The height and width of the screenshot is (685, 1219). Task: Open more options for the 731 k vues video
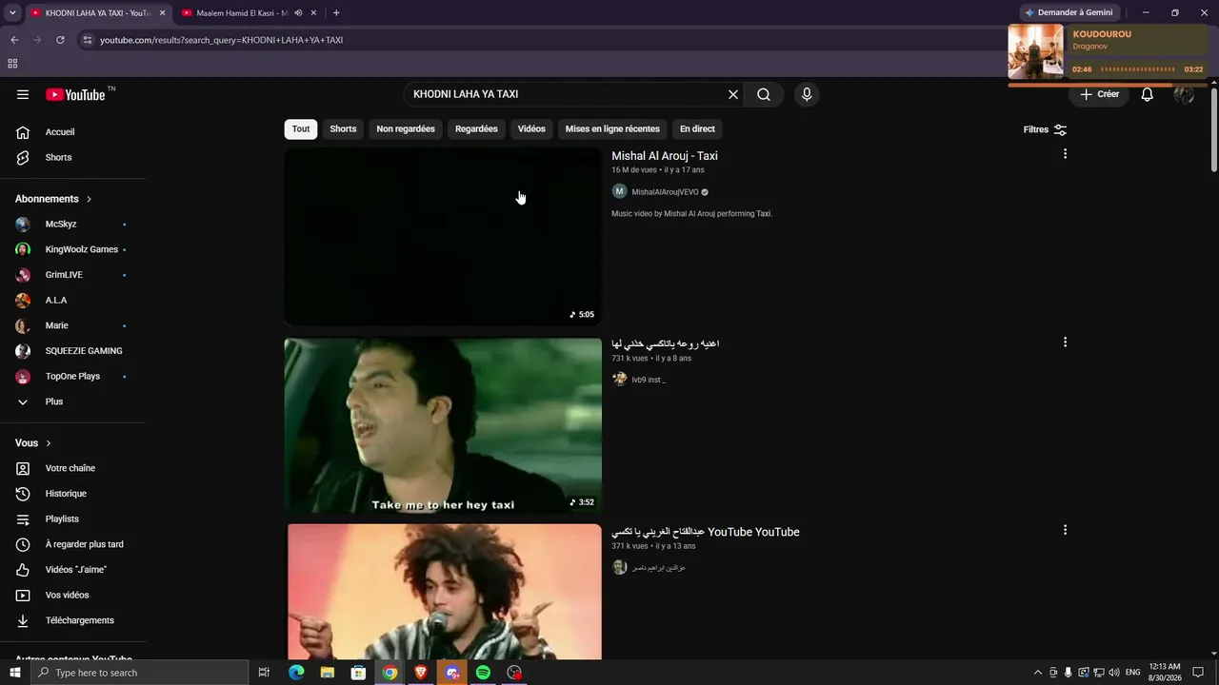(1065, 342)
